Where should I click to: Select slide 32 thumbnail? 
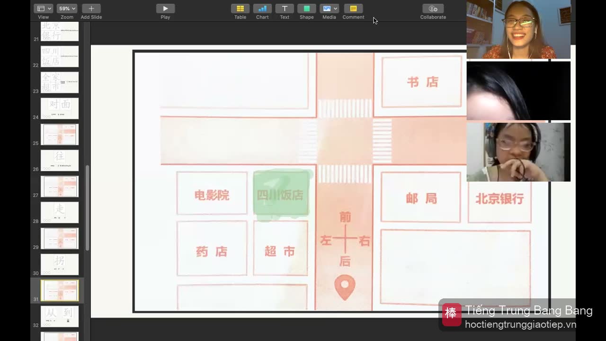pos(60,317)
